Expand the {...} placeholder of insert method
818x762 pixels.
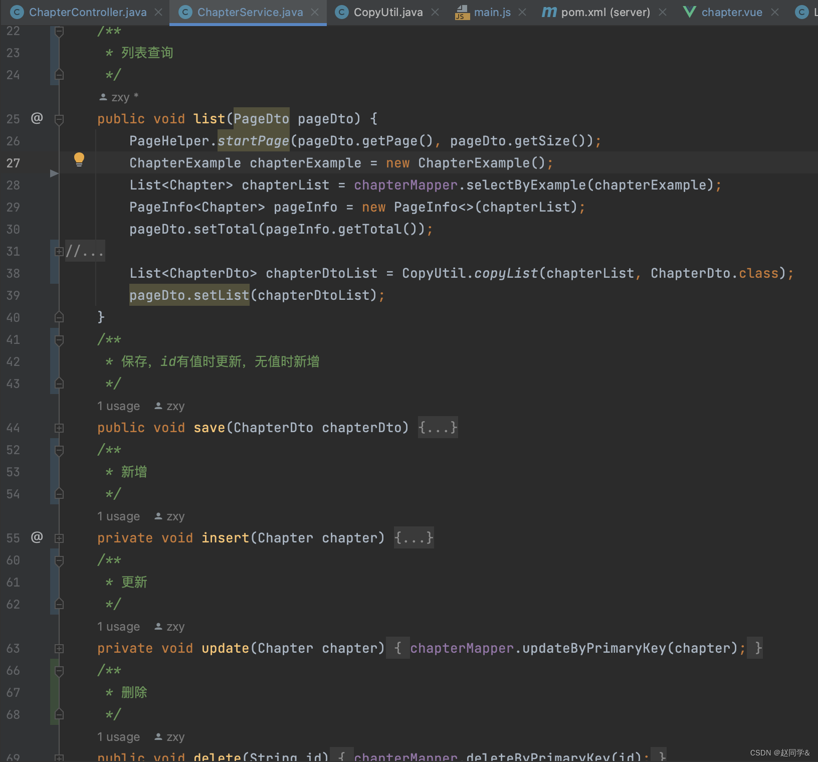tap(414, 538)
